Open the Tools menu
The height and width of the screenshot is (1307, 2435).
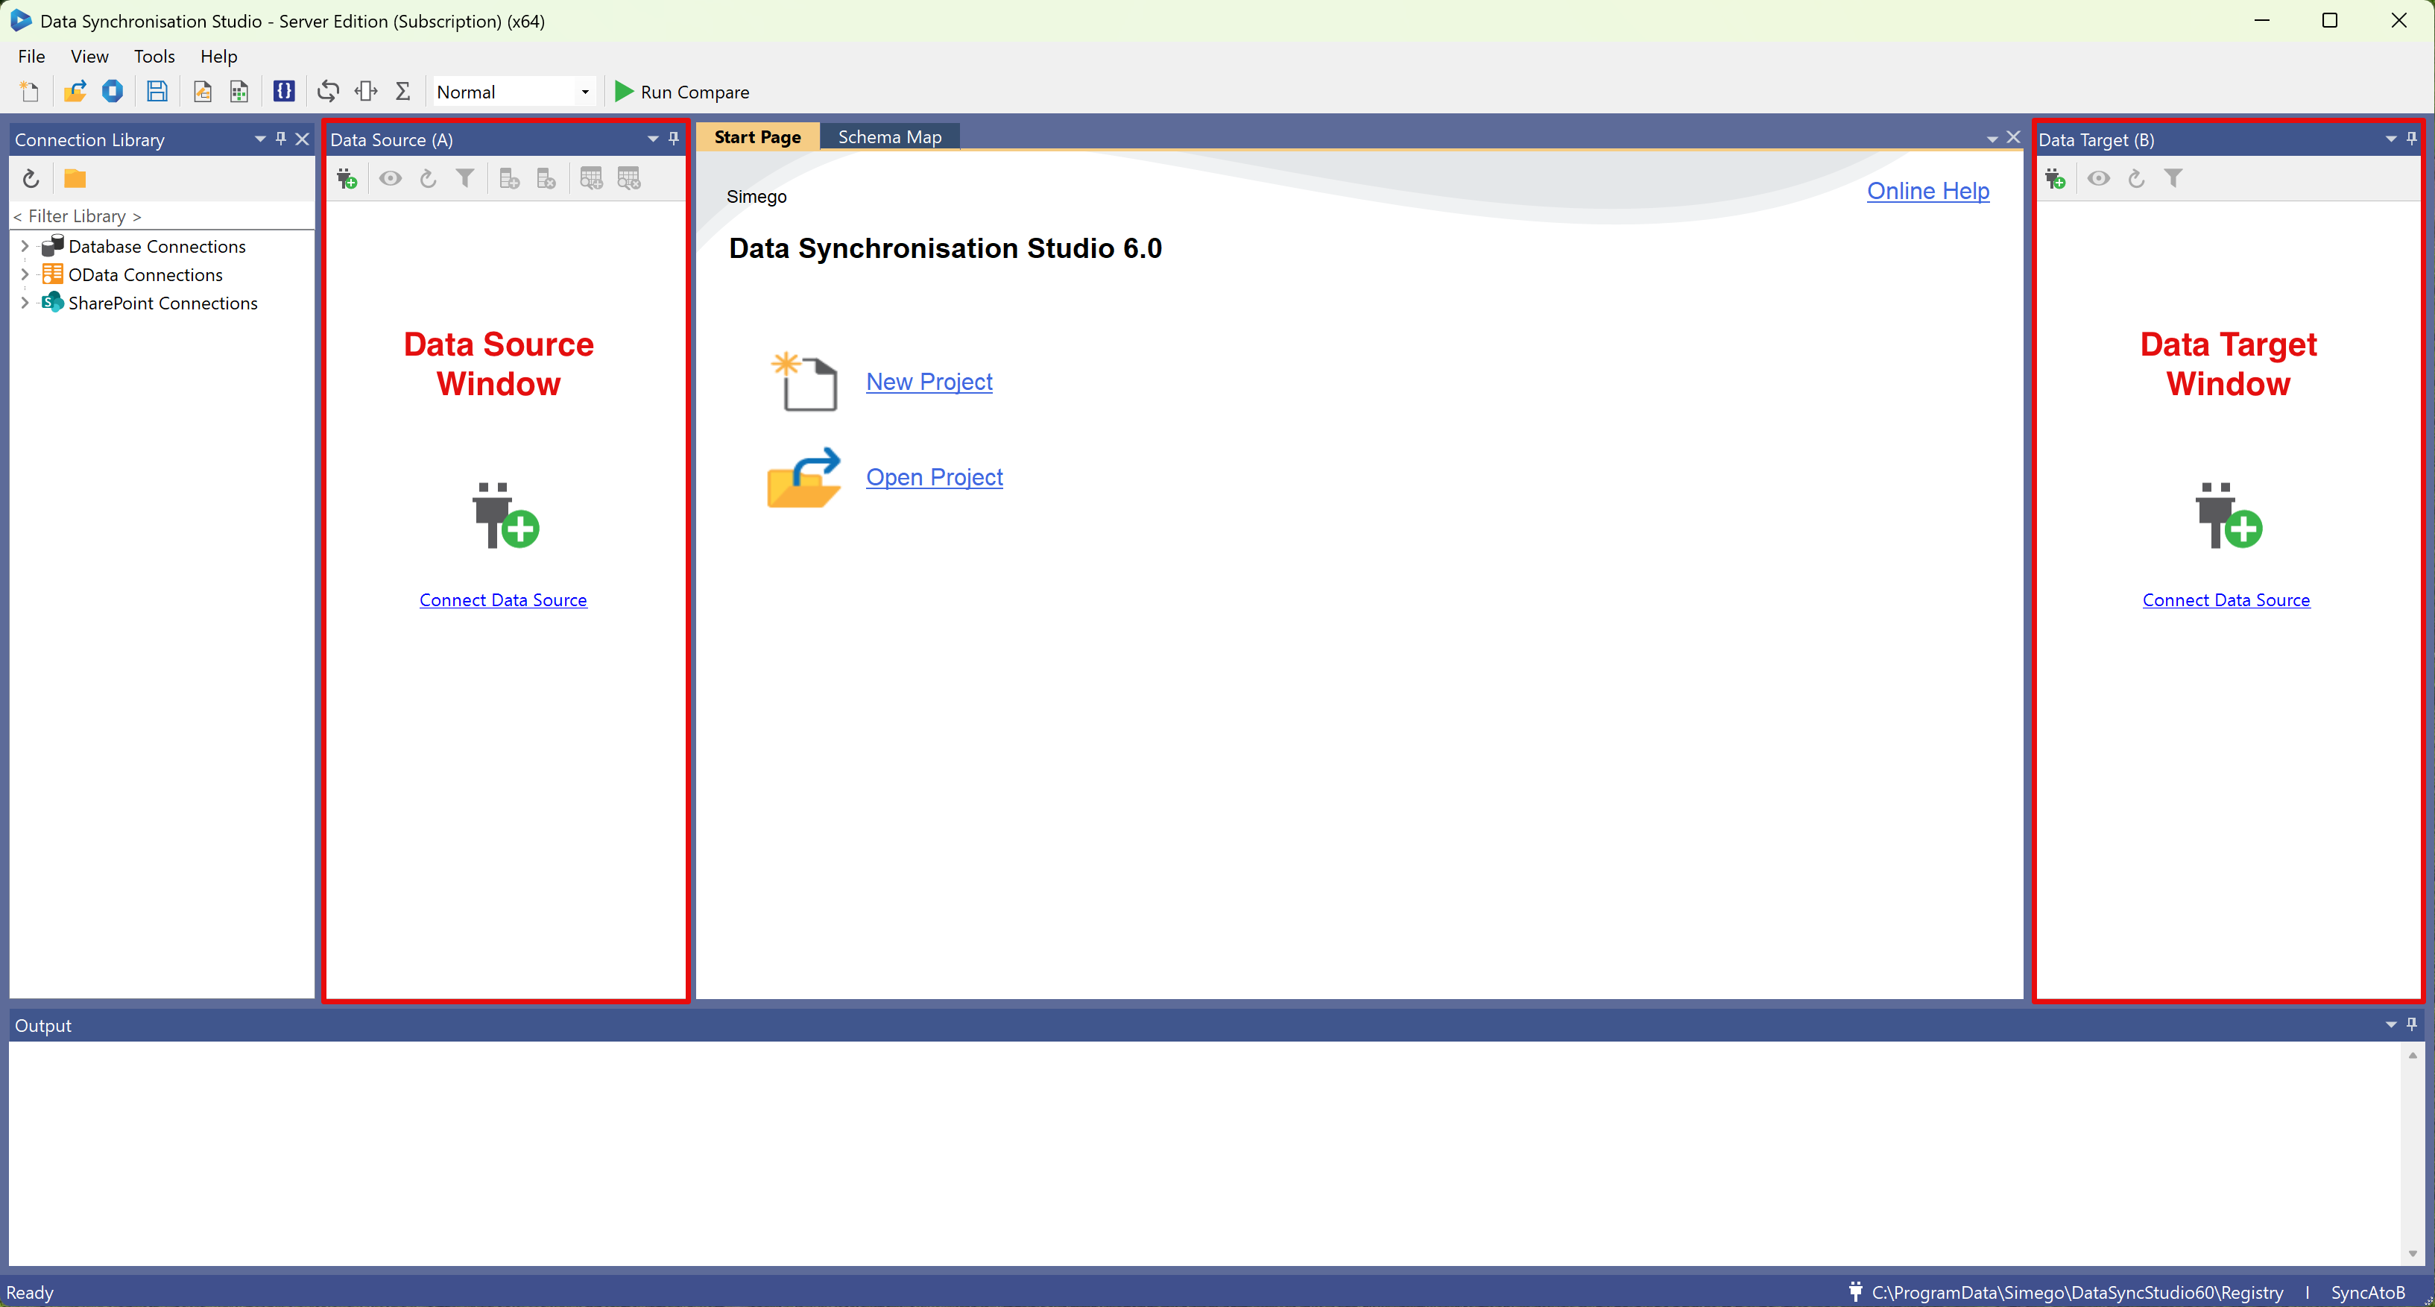[154, 57]
